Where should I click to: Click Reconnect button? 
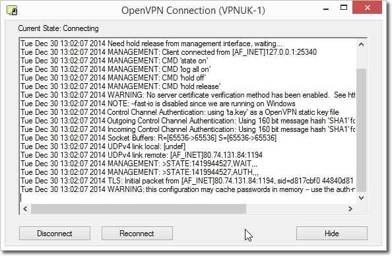click(x=137, y=234)
